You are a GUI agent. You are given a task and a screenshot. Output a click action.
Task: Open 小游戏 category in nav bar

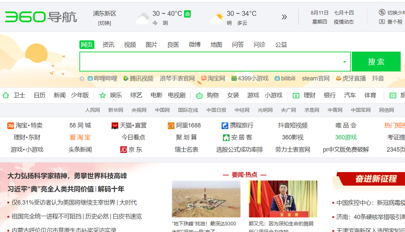click(274, 95)
